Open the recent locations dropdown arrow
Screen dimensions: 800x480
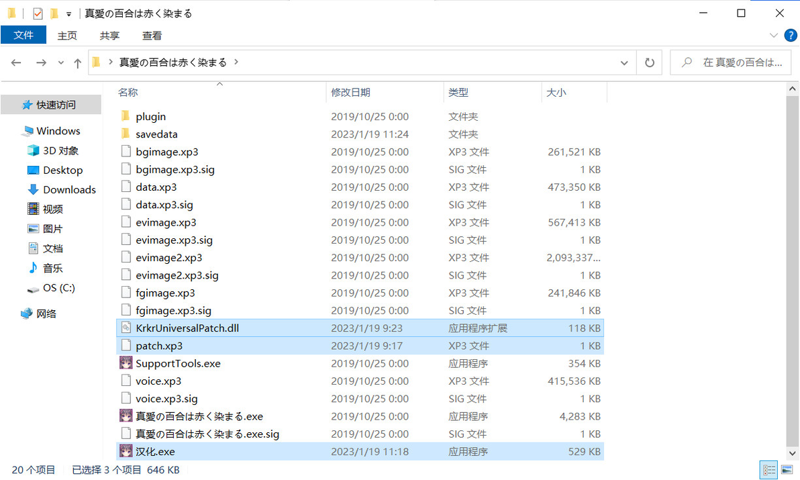click(x=60, y=62)
